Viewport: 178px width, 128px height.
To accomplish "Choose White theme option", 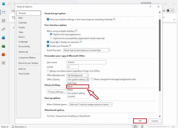I will pos(78,90).
